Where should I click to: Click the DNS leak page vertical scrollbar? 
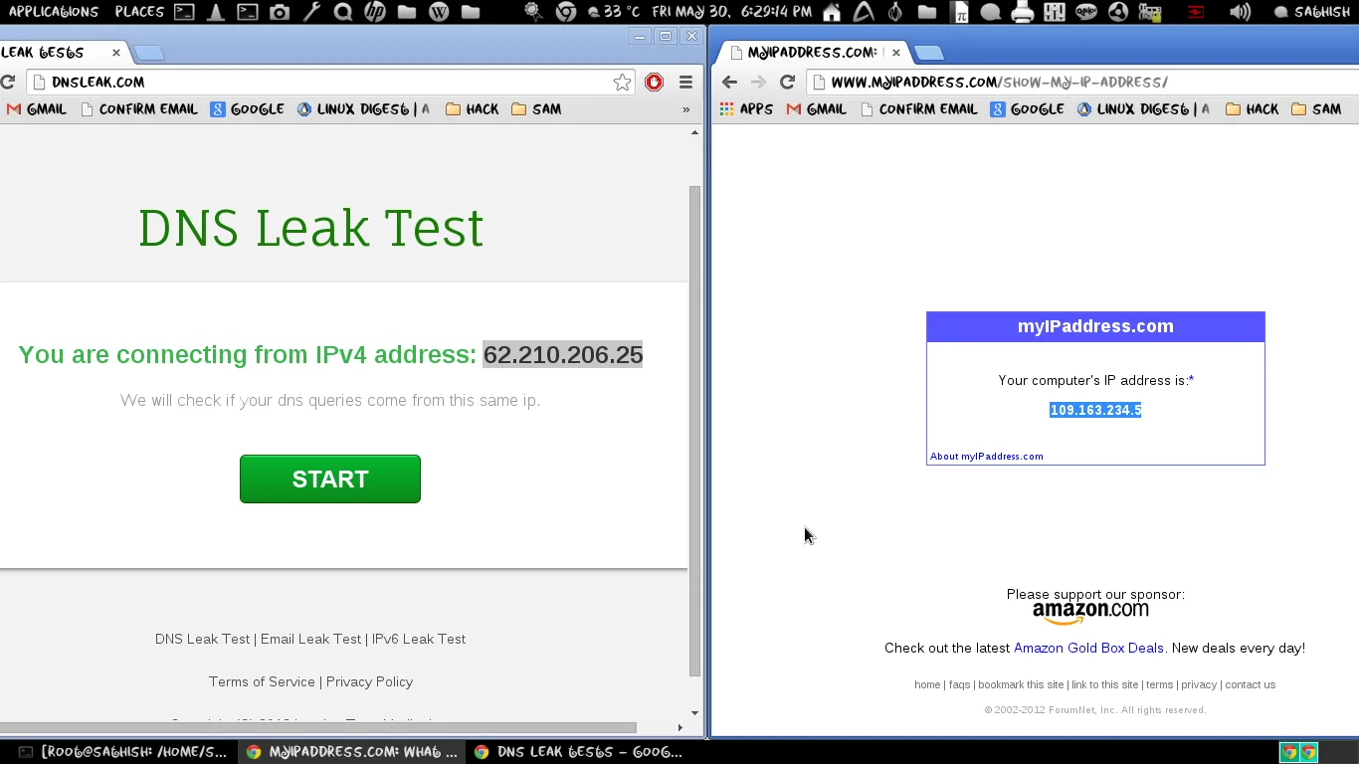pyautogui.click(x=694, y=431)
